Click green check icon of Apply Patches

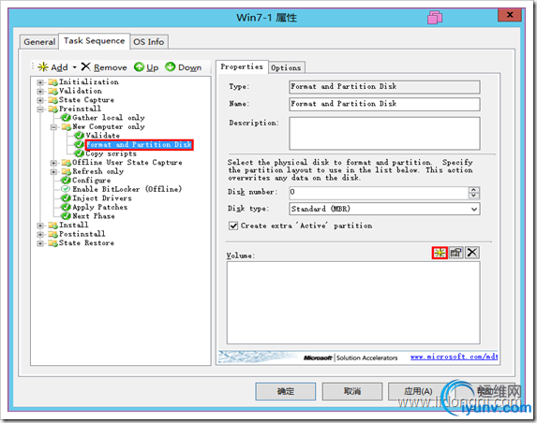coord(66,207)
